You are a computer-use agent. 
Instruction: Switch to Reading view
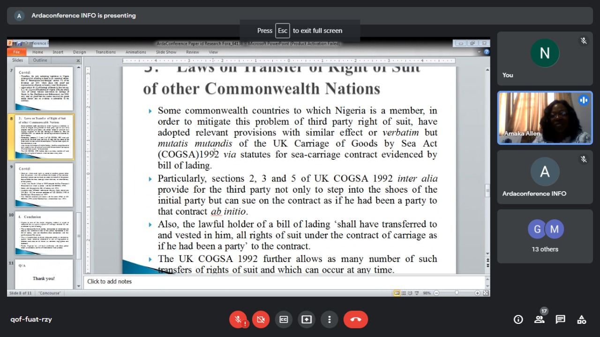click(x=410, y=293)
